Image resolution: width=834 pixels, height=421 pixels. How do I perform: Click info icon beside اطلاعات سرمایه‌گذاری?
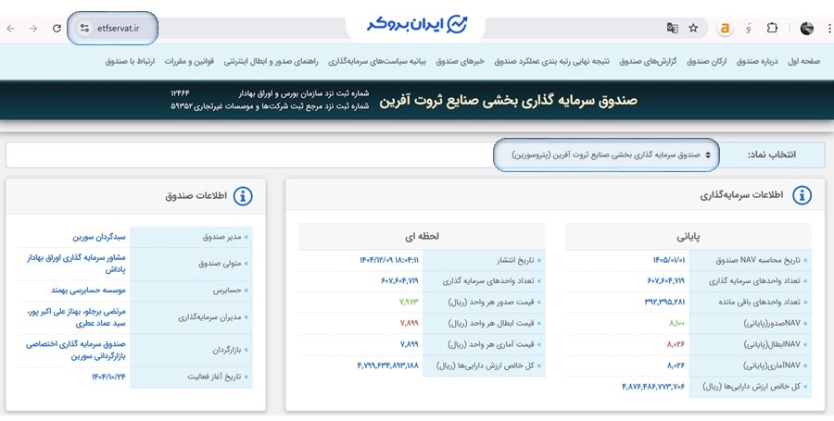[x=802, y=195]
